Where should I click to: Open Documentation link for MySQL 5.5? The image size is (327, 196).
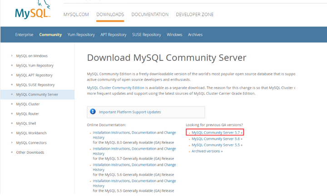tap(144, 181)
